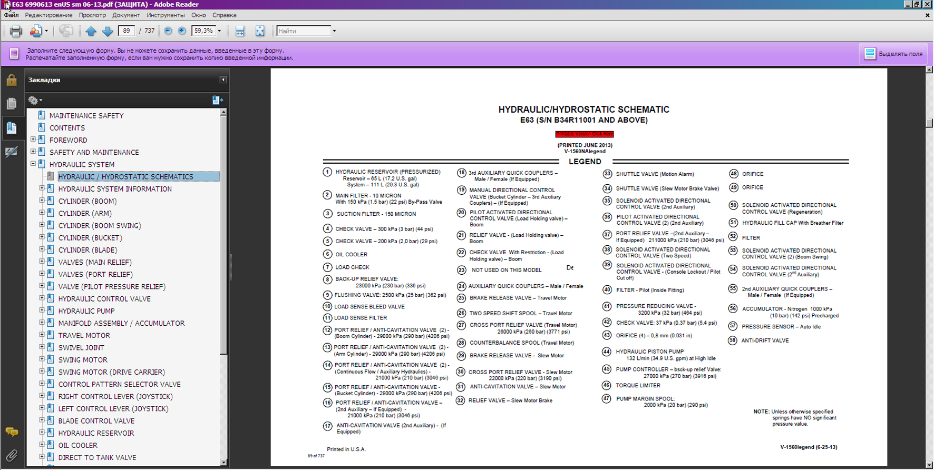Screen dimensions: 934x470
Task: Select the TRAVEL MOTOR bookmark
Action: pos(84,335)
